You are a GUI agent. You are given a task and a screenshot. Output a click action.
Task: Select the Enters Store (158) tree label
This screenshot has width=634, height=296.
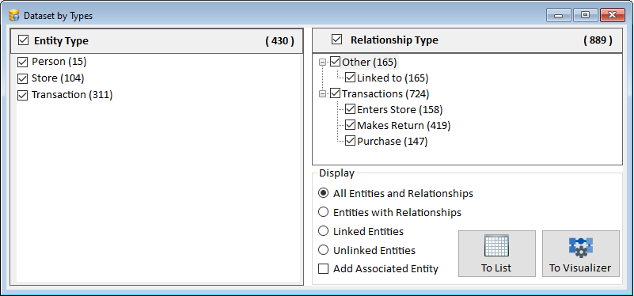point(400,109)
